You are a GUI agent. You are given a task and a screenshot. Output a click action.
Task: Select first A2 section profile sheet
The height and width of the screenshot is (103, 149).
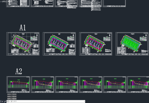tap(18, 84)
